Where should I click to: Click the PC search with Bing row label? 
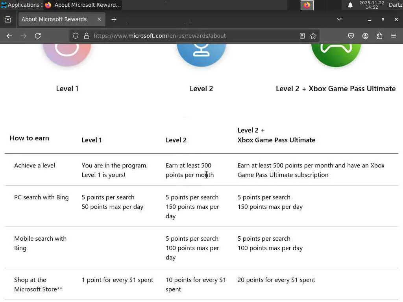tap(41, 197)
